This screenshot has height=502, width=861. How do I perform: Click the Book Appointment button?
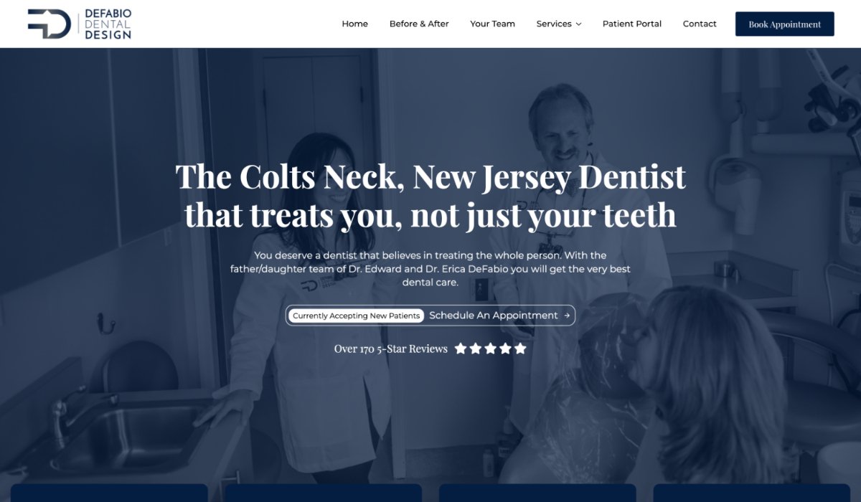(x=784, y=24)
